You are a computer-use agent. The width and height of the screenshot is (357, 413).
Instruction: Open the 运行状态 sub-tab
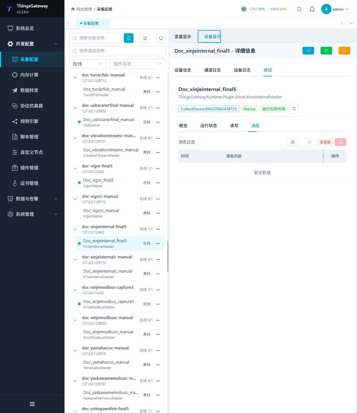[x=209, y=126]
